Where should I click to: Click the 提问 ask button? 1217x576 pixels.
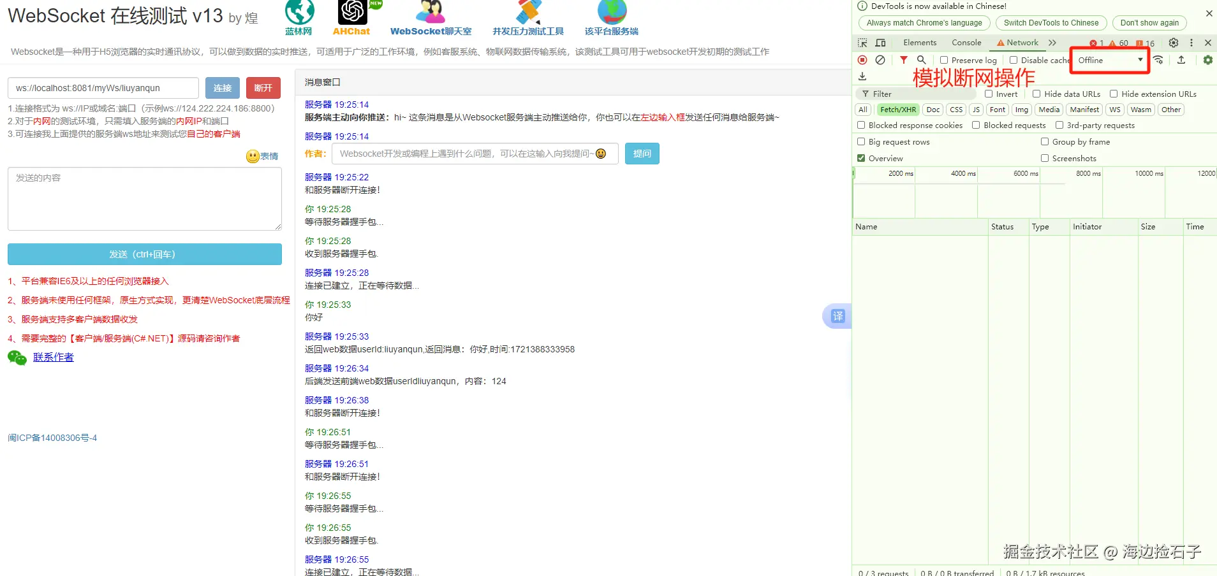click(642, 154)
